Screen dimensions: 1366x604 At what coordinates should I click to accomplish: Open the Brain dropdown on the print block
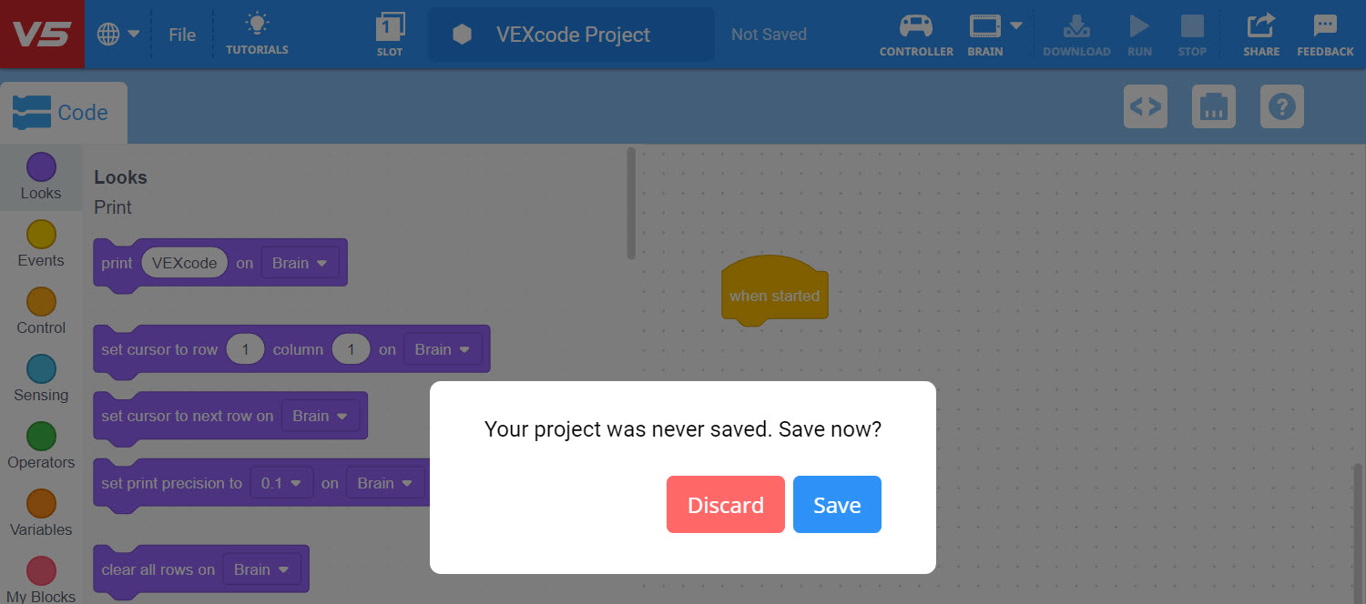(301, 262)
